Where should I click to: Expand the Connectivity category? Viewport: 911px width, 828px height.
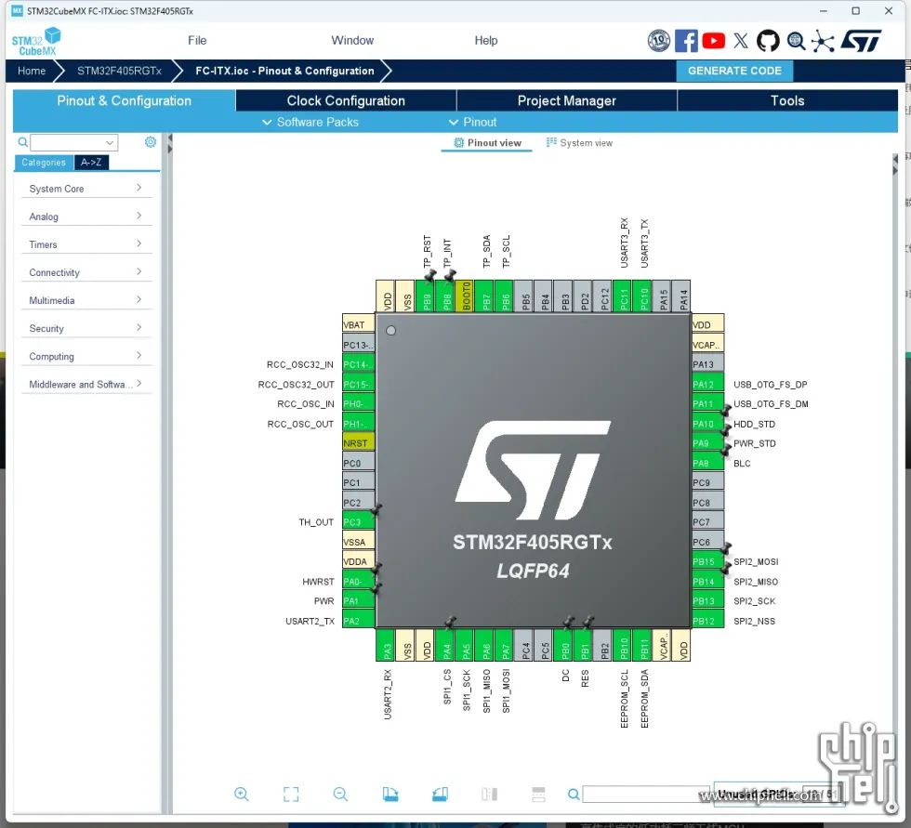tap(86, 271)
